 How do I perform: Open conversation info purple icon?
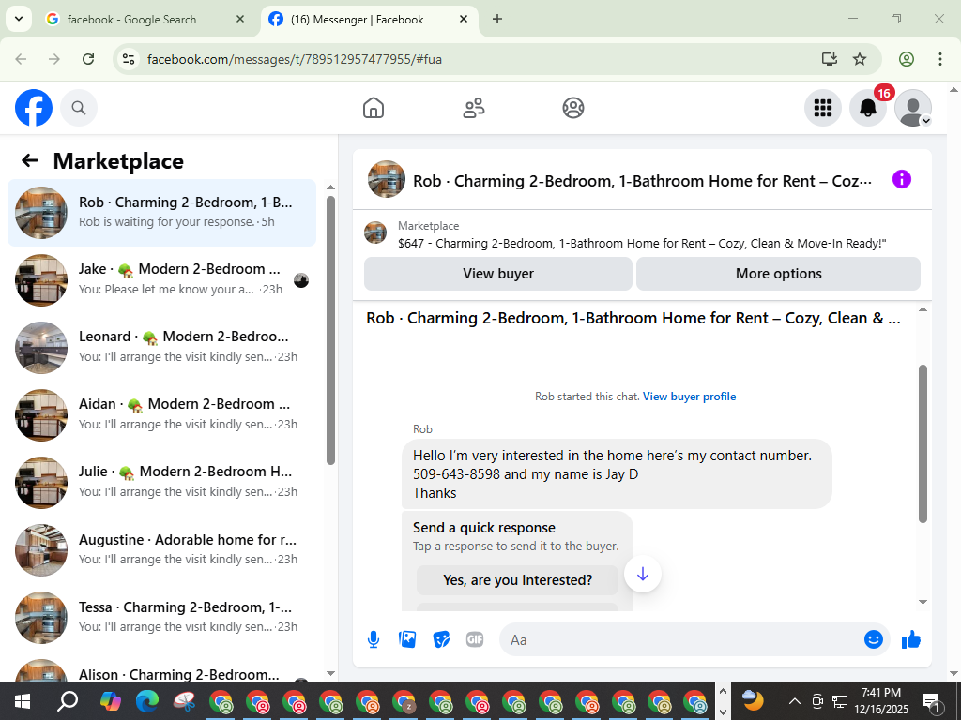tap(902, 179)
